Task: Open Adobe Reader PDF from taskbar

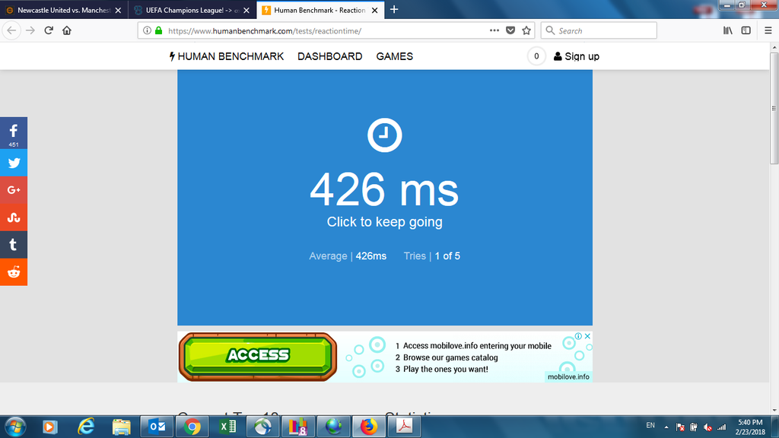Action: point(404,427)
